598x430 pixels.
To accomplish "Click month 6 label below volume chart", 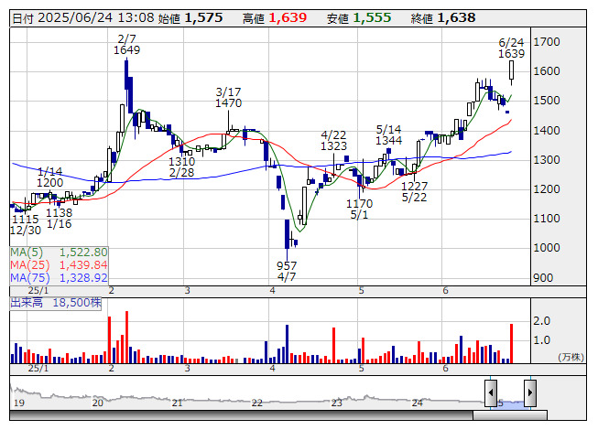I will [445, 369].
